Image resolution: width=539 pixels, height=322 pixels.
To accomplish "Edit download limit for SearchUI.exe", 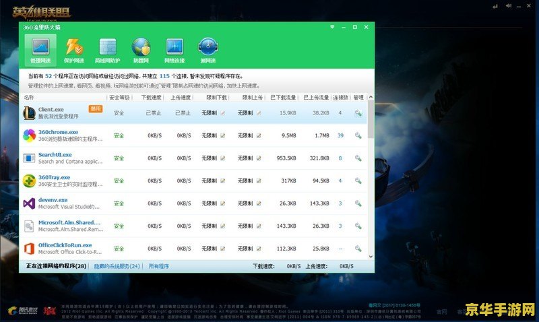I will coord(223,158).
